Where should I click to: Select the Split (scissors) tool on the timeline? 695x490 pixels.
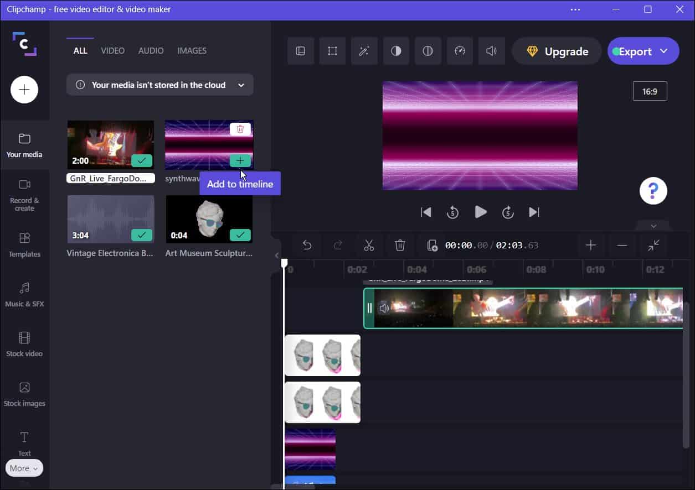pos(369,245)
